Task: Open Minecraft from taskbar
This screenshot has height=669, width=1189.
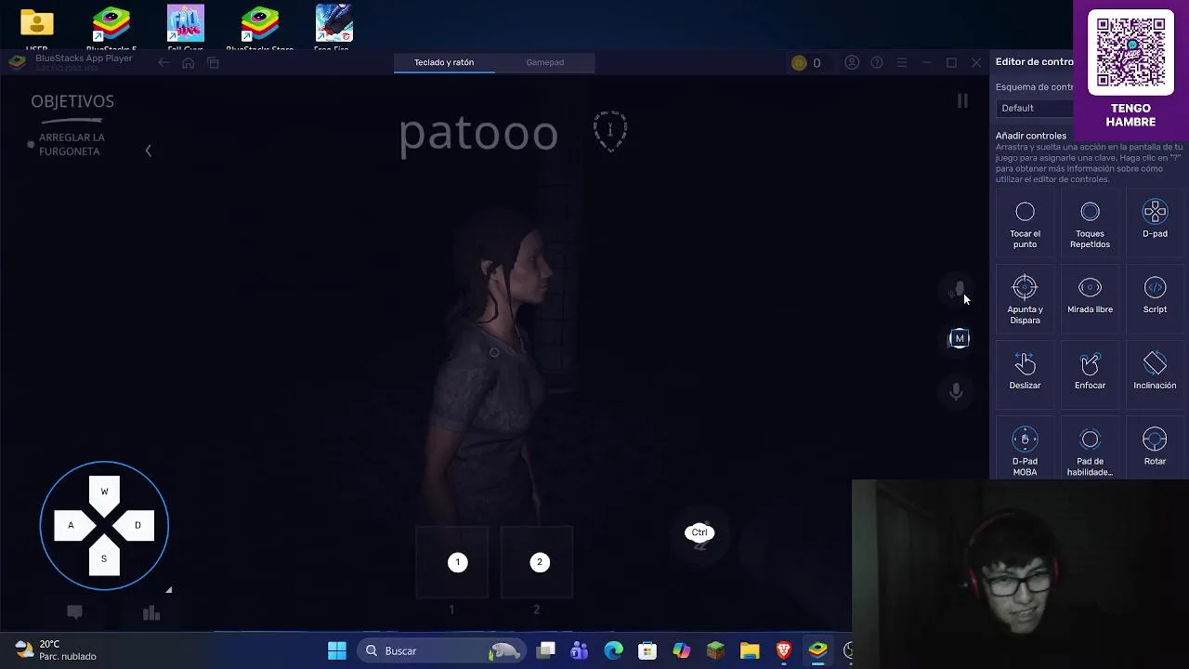Action: (x=715, y=650)
